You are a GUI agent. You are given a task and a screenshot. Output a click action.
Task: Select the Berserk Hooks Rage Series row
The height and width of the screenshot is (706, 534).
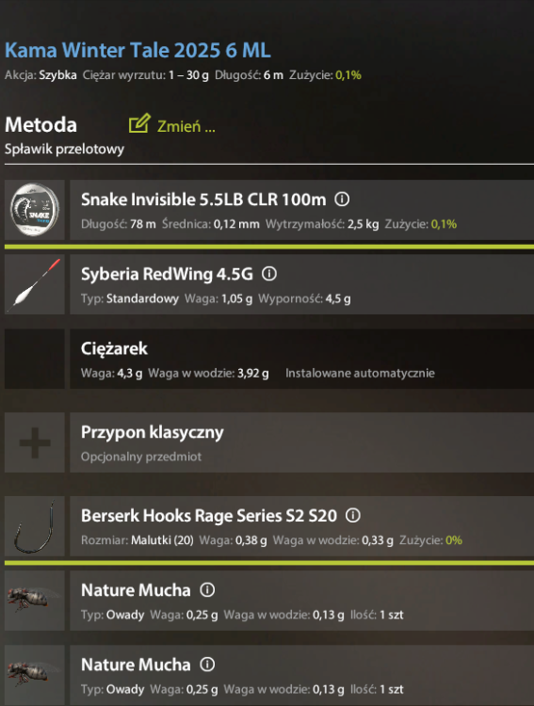pos(302,526)
